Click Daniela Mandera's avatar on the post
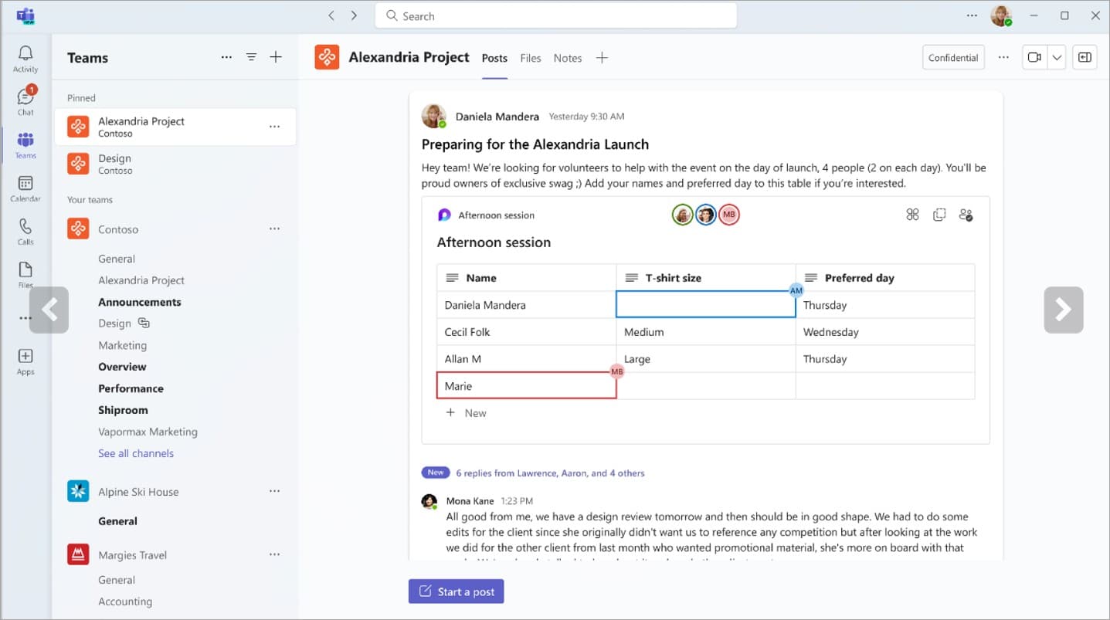The width and height of the screenshot is (1110, 620). 433,116
